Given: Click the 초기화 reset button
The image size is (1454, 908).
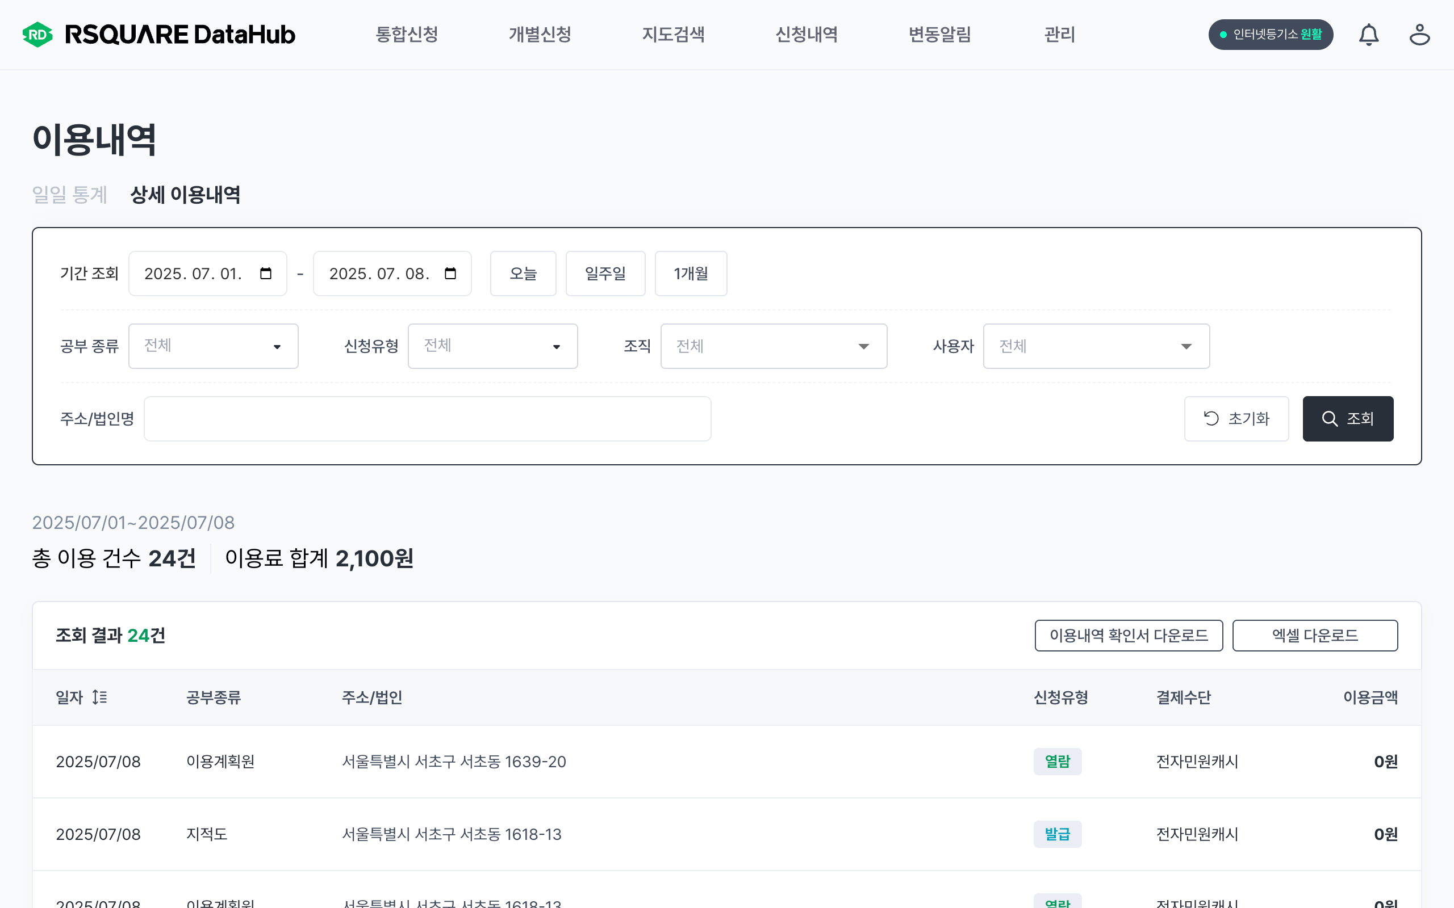Looking at the screenshot, I should point(1236,419).
